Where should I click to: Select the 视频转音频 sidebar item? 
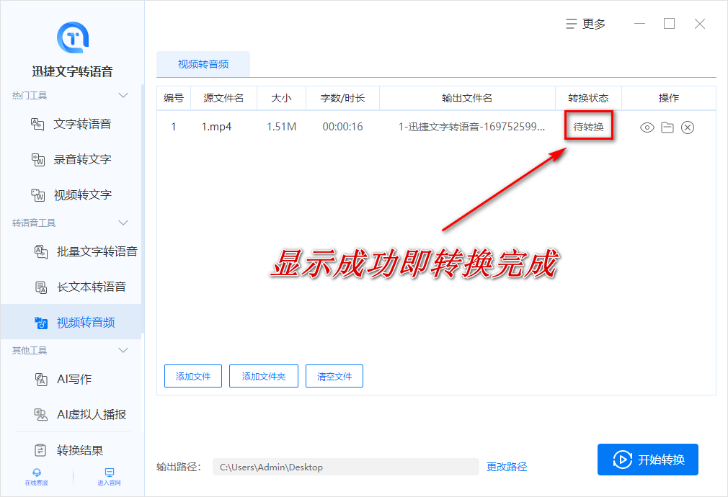click(71, 322)
